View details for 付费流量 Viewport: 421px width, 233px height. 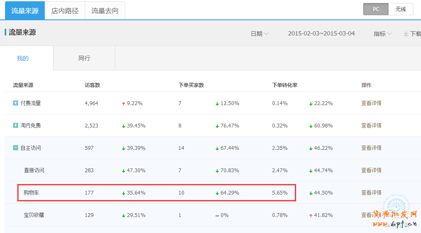coord(371,103)
